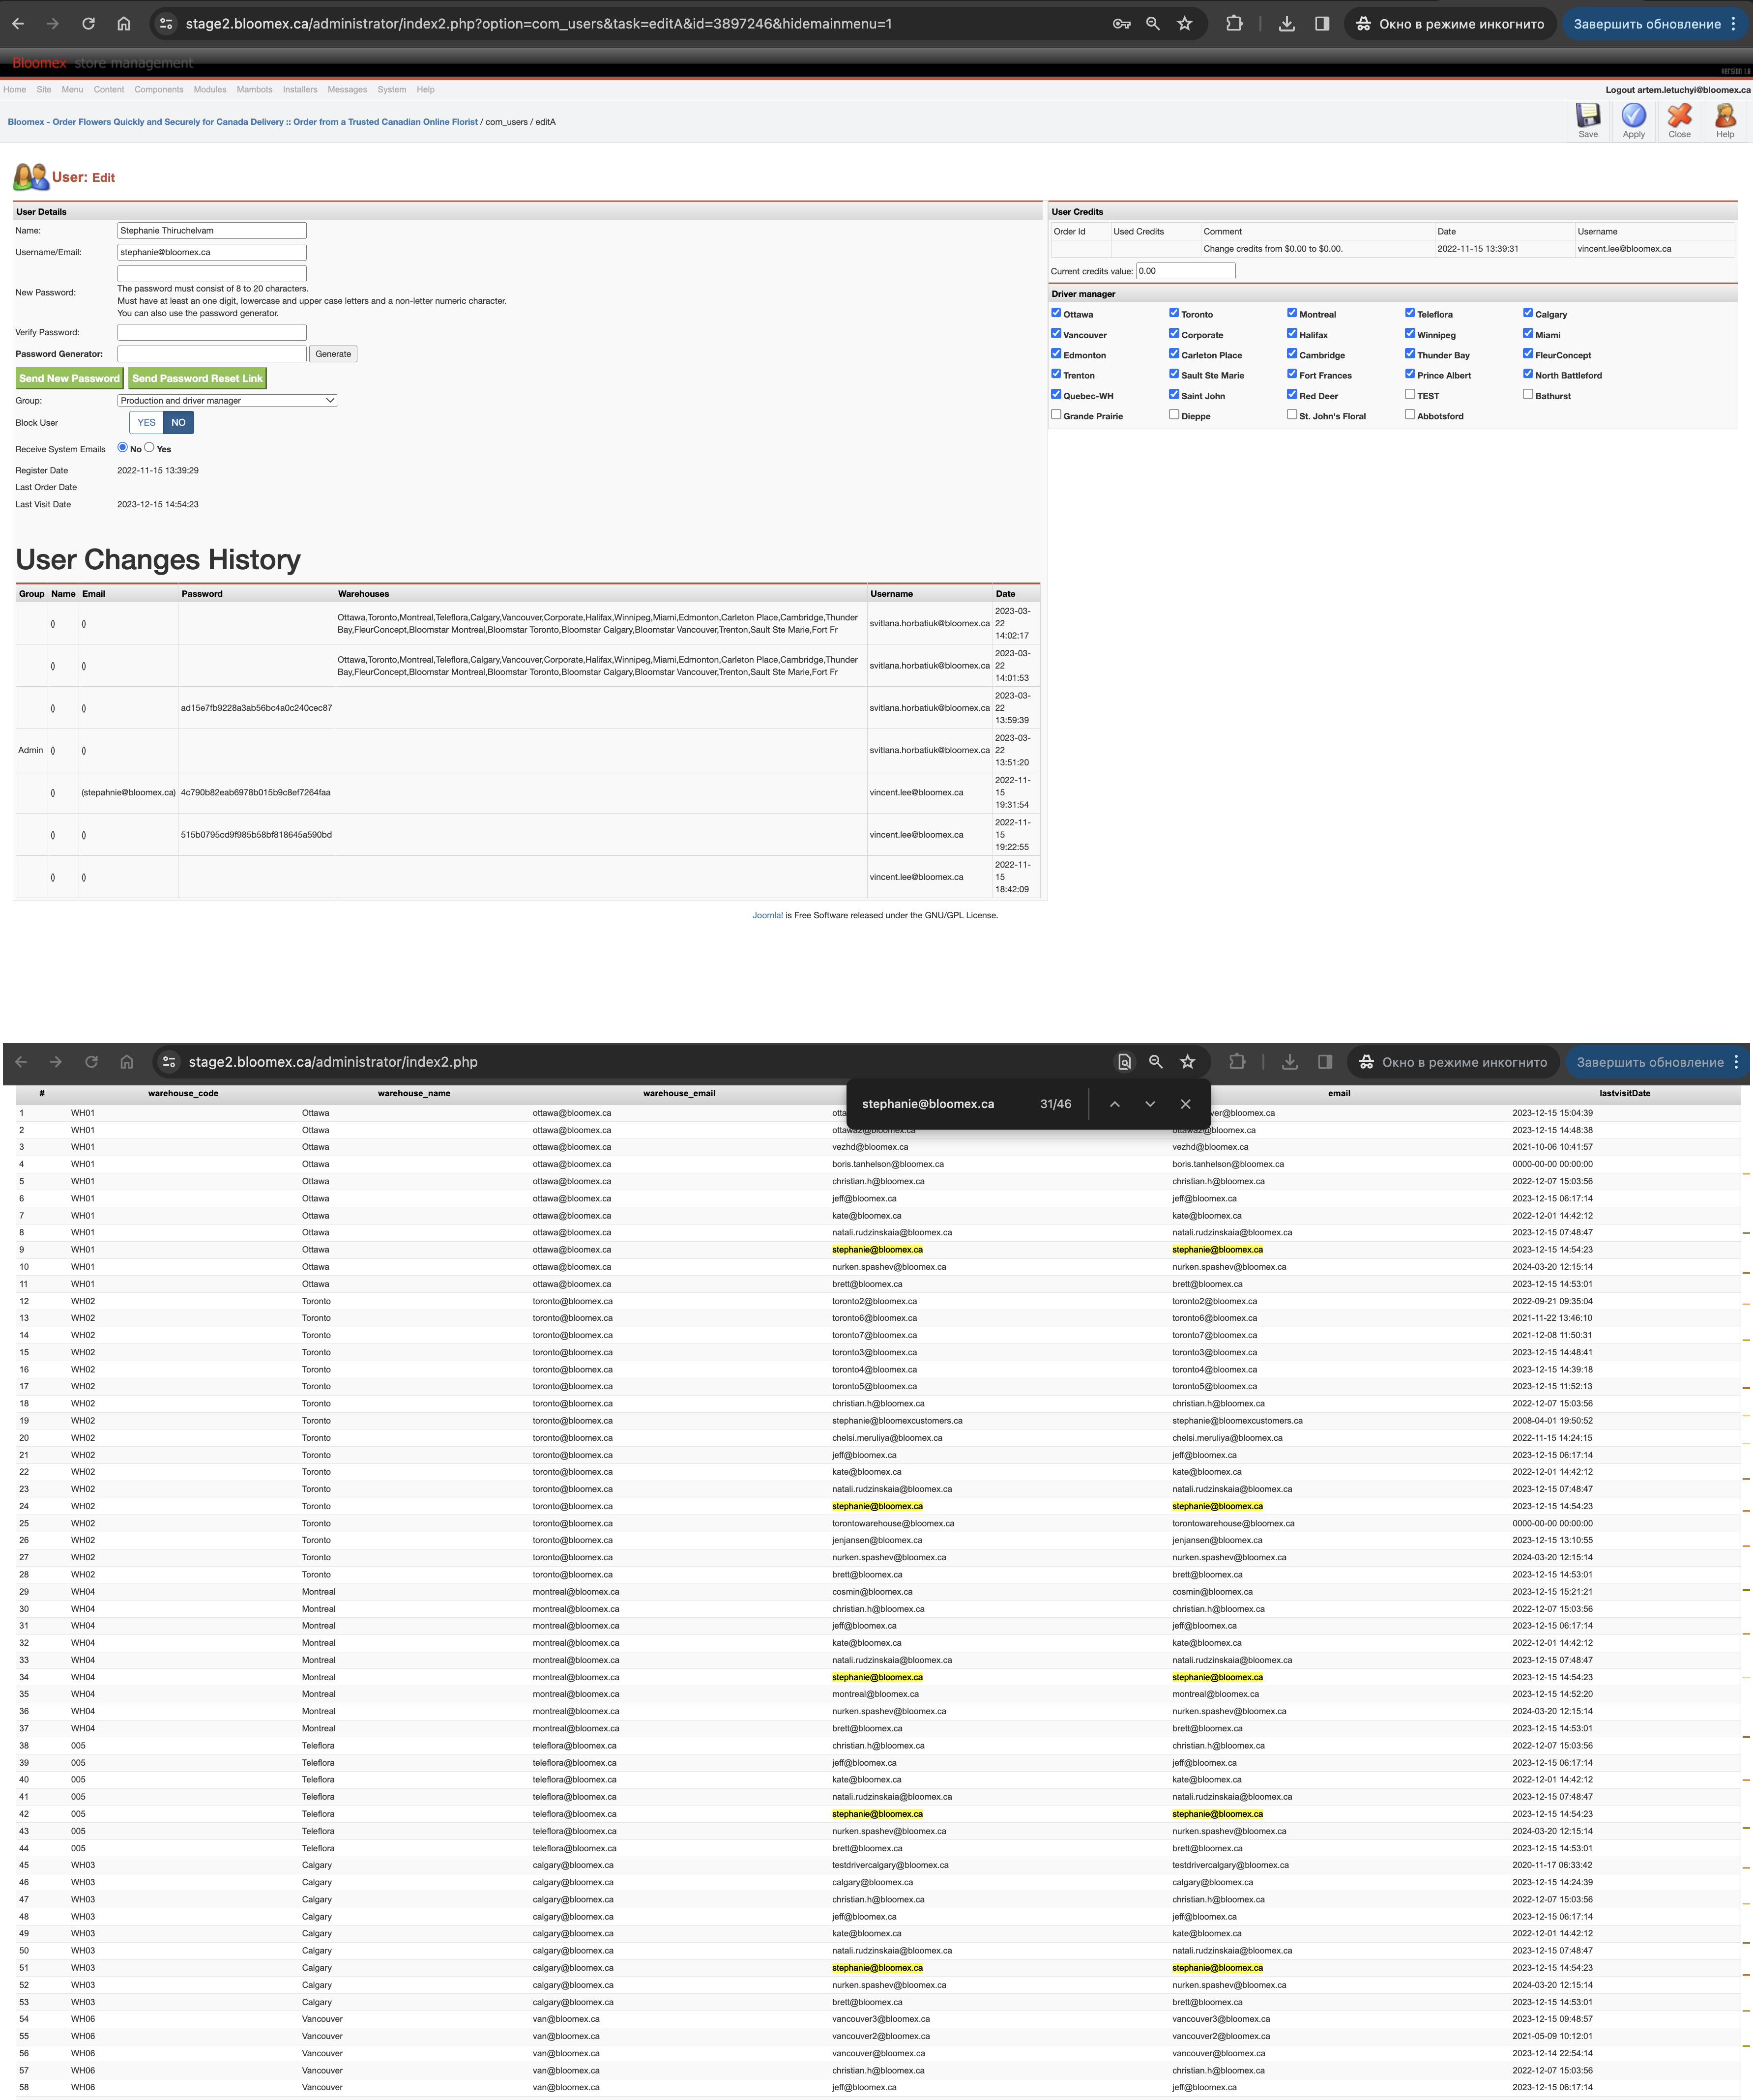Image resolution: width=1753 pixels, height=2100 pixels.
Task: Click the Generate password button
Action: coord(333,354)
